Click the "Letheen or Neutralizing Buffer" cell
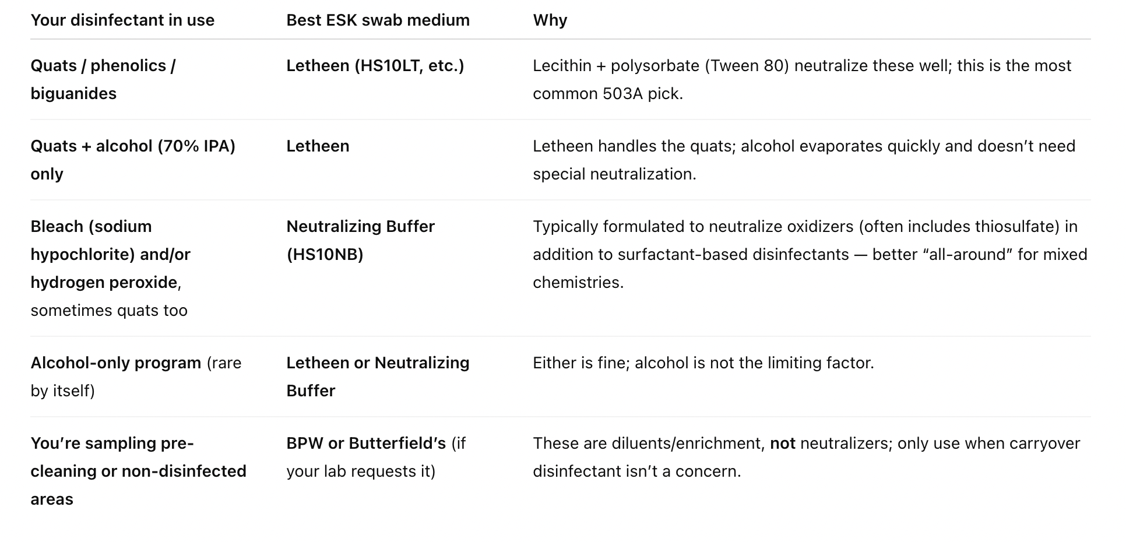 click(378, 376)
